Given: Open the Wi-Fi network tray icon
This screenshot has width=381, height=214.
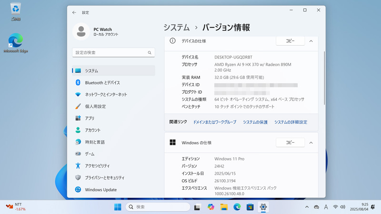Looking at the screenshot, I should coord(335,207).
